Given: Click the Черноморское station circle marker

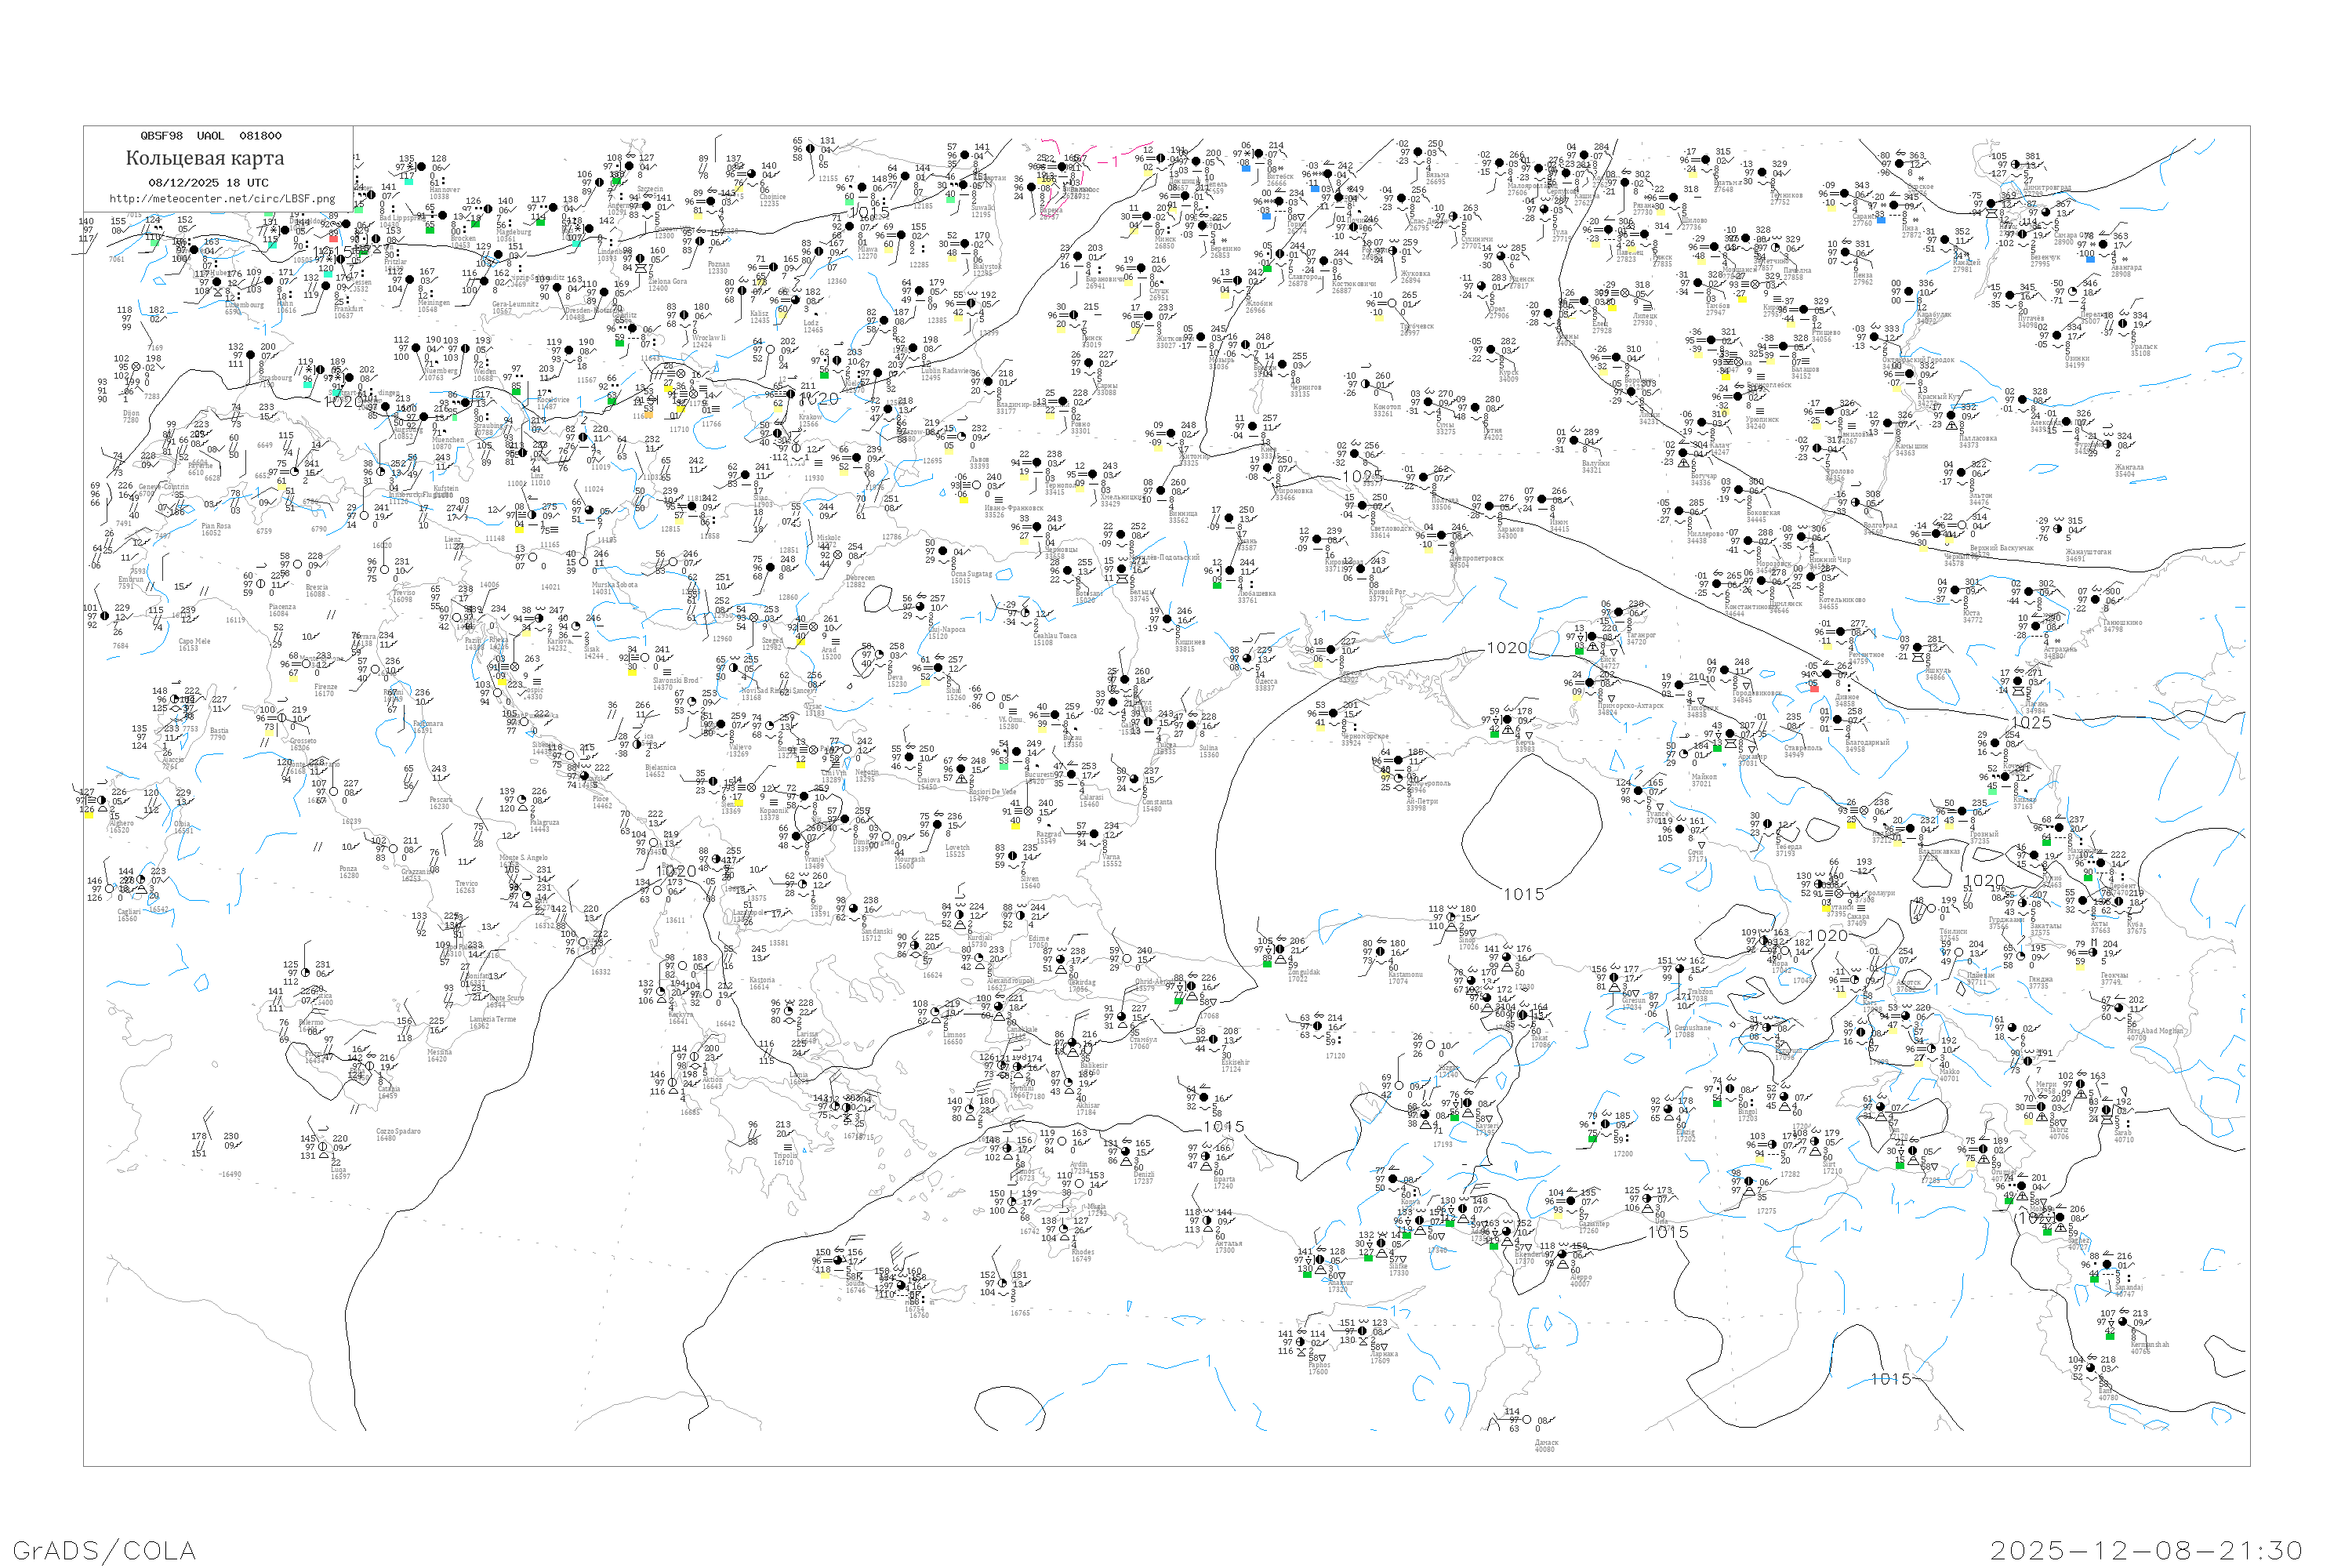Looking at the screenshot, I should click(x=1334, y=713).
